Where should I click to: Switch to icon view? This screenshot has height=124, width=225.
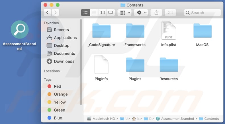click(86, 12)
